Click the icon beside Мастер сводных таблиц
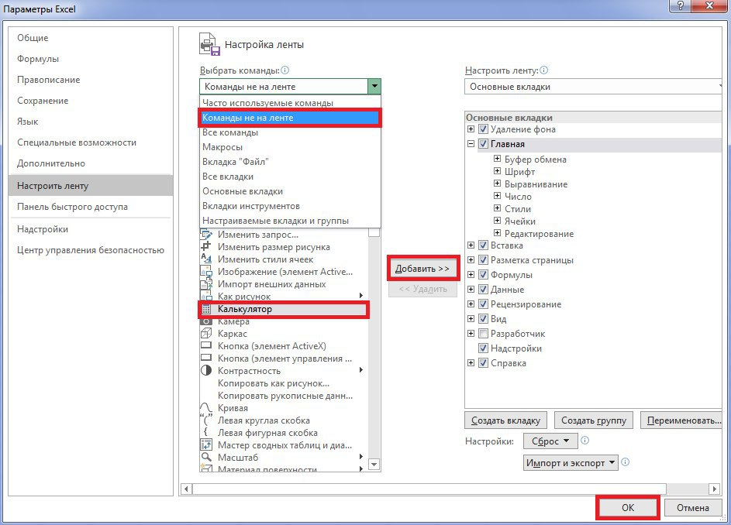 tap(206, 445)
